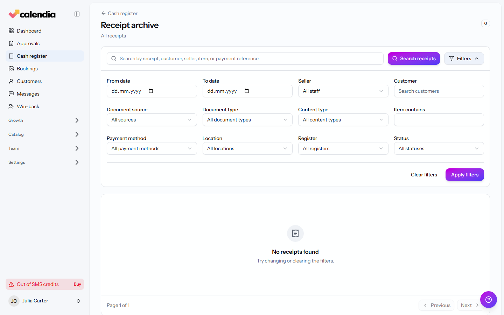The width and height of the screenshot is (504, 315).
Task: Collapse the Filters panel
Action: (464, 58)
